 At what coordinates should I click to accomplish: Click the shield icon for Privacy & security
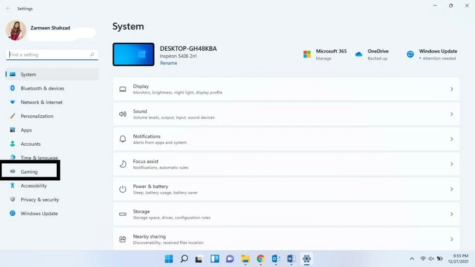click(12, 199)
